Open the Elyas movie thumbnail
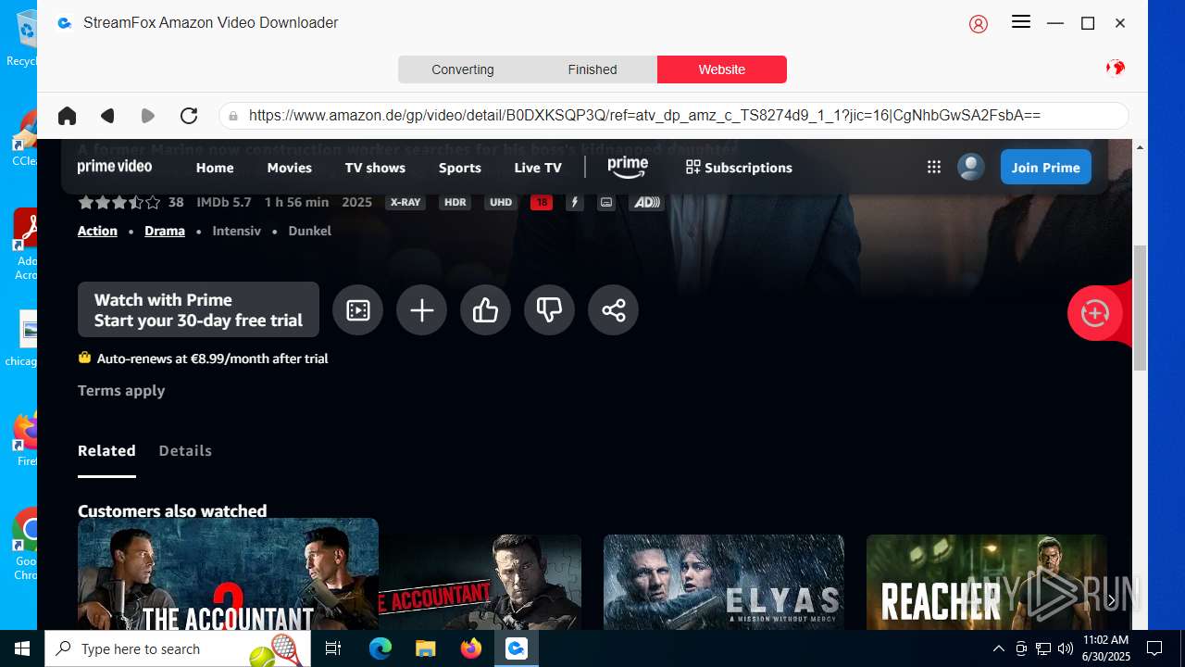The image size is (1185, 667). tap(724, 582)
